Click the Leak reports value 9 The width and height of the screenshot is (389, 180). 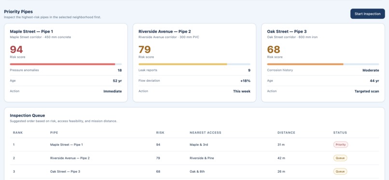[249, 70]
